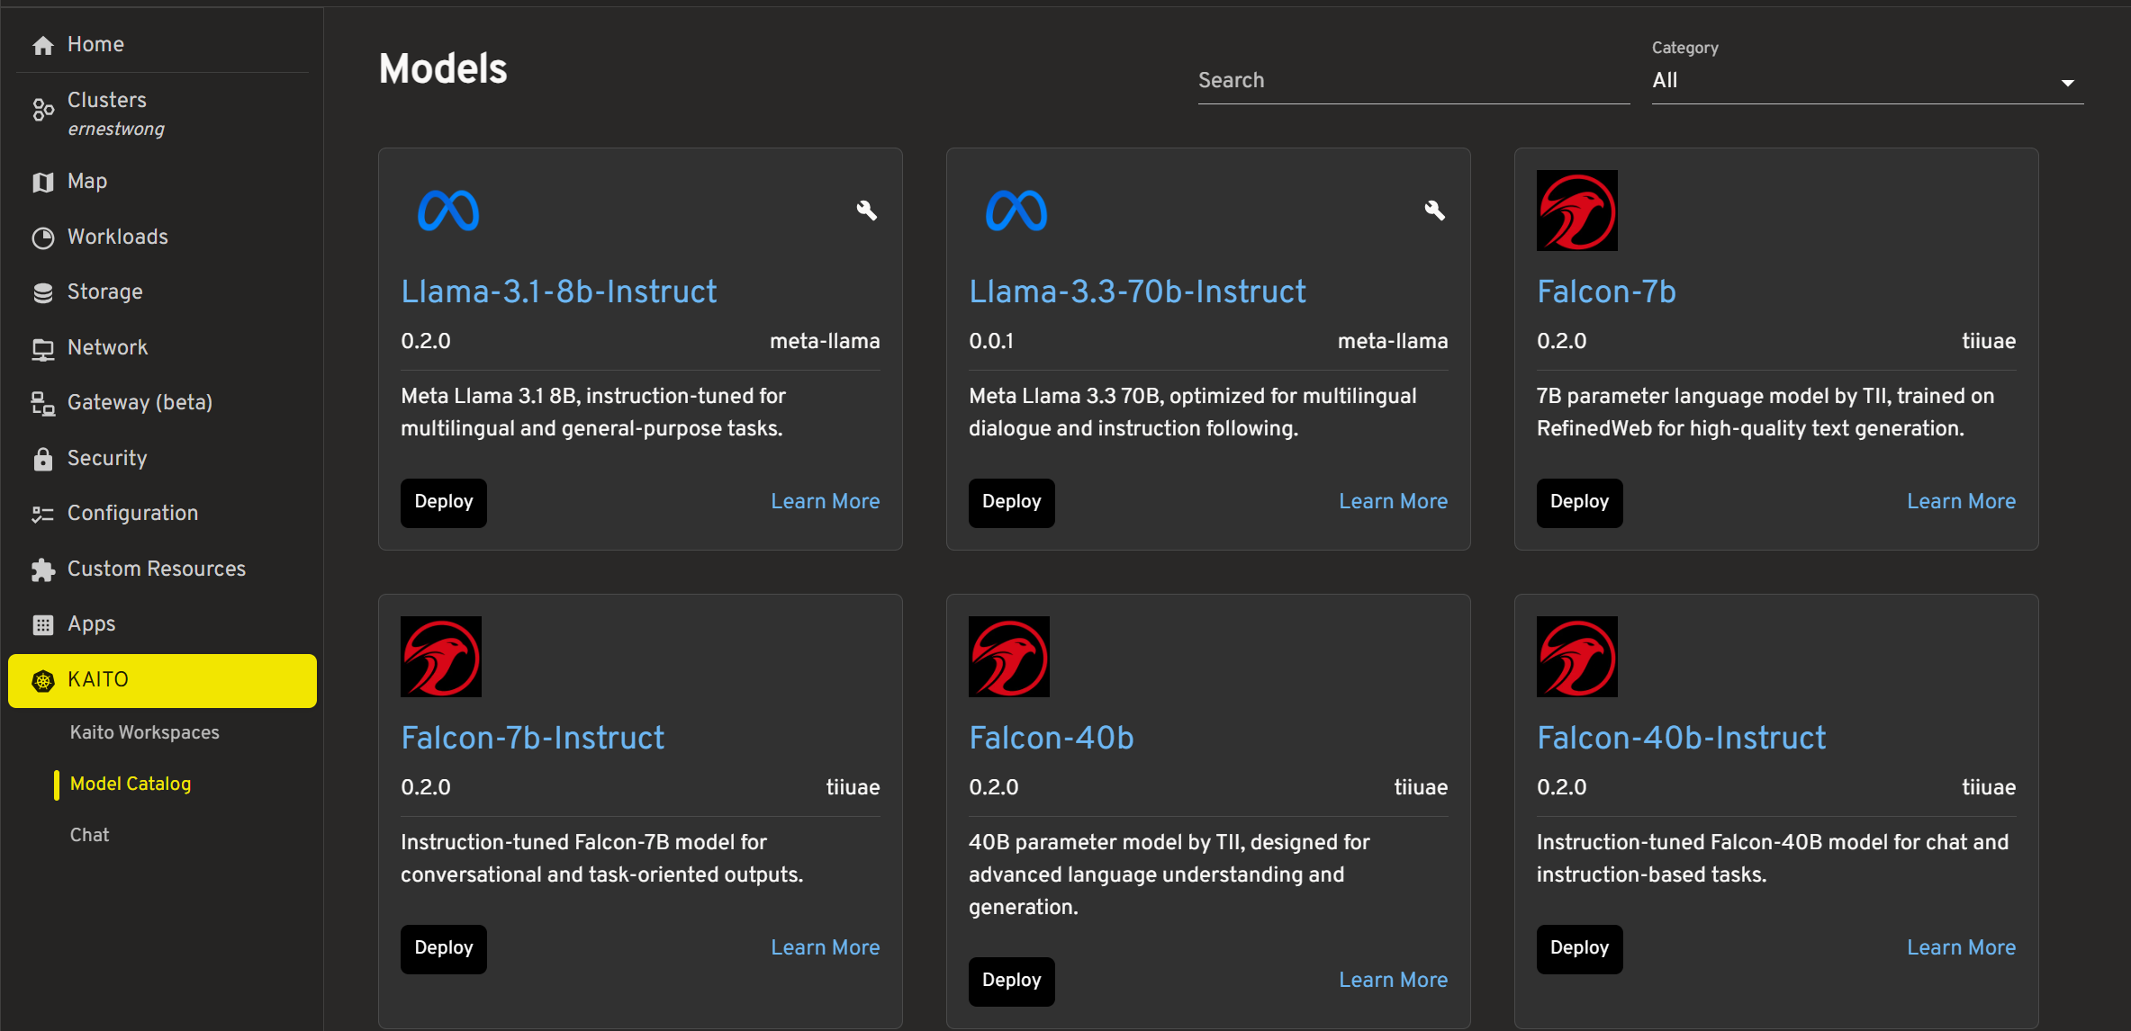Open the Clusters menu item
The height and width of the screenshot is (1031, 2131).
(x=162, y=112)
